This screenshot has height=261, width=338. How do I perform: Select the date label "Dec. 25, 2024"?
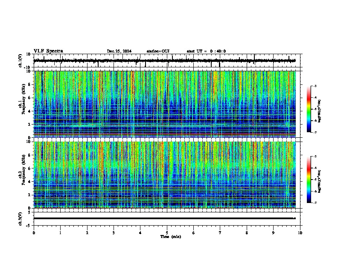tap(119, 51)
